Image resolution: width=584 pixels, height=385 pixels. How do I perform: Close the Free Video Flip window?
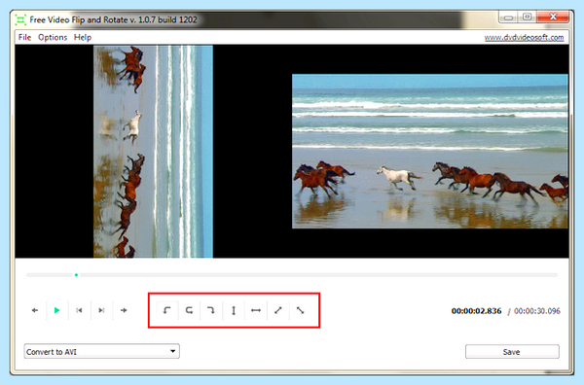pos(553,17)
